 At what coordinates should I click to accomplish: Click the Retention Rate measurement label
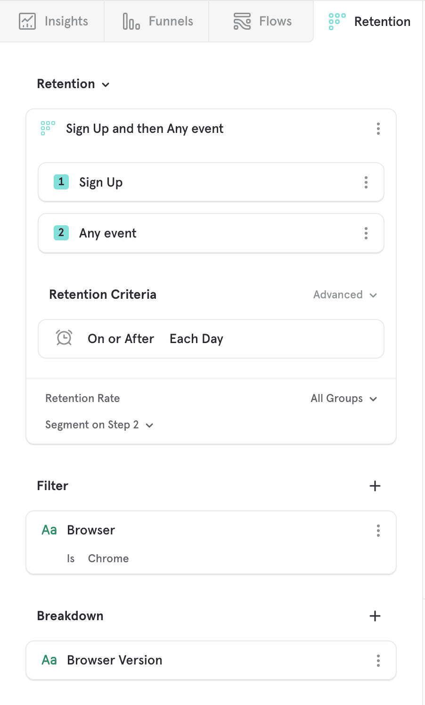point(82,398)
